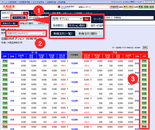Viewport: 155px width, 130px height.
Task: Open the 先物・オプション category dropdown
Action: (12, 13)
